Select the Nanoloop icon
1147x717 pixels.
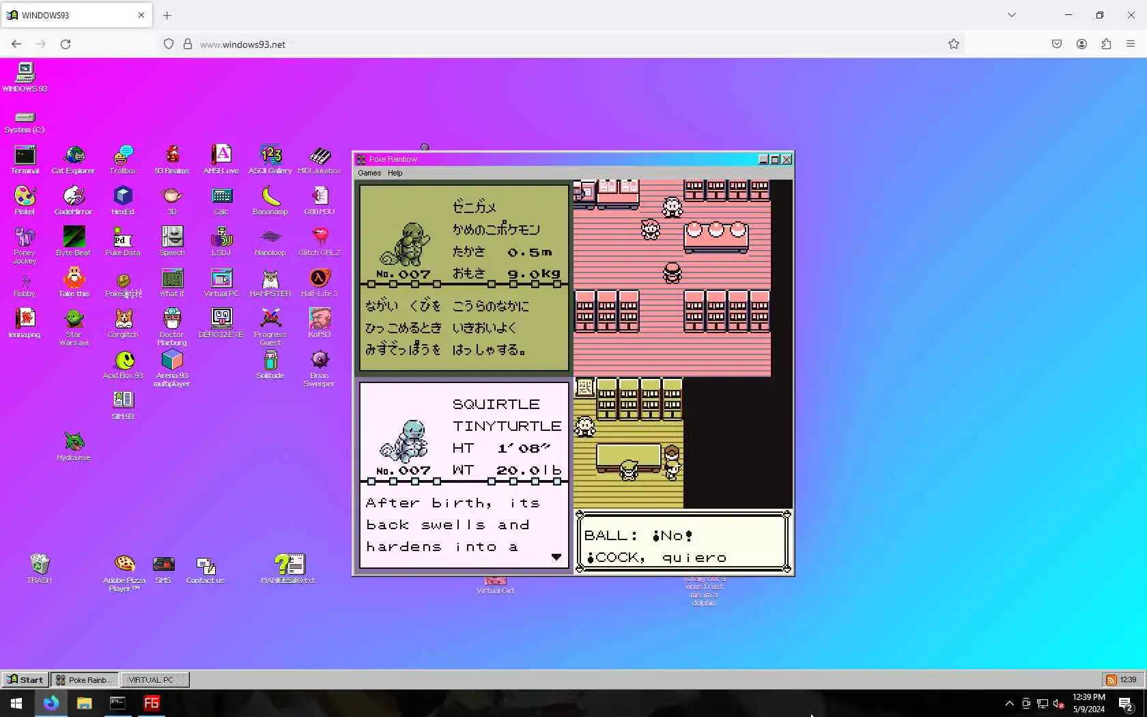pyautogui.click(x=270, y=242)
